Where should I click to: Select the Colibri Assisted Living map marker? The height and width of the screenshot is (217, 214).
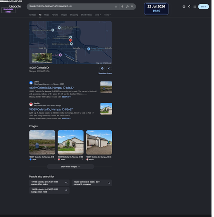[x=72, y=44]
